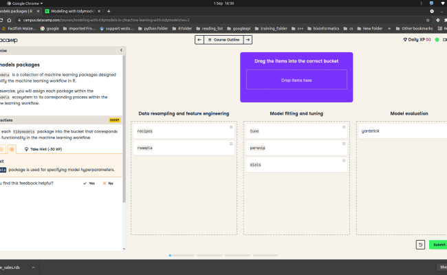Select the second incorrect attempt tab
447x275 pixels.
12,149
